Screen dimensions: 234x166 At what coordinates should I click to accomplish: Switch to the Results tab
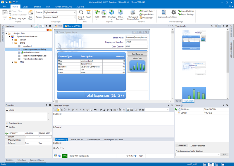pyautogui.click(x=178, y=101)
